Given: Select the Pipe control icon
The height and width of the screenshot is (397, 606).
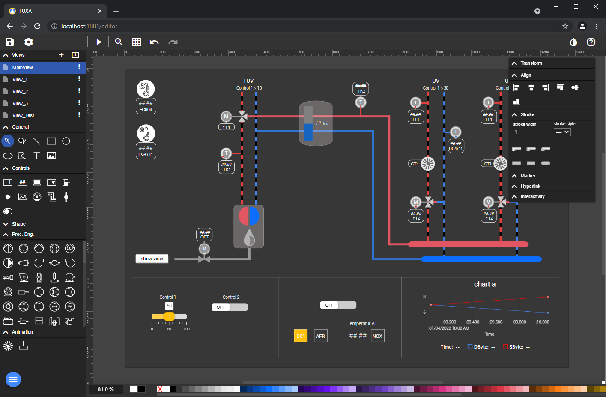Looking at the screenshot, I should (51, 197).
